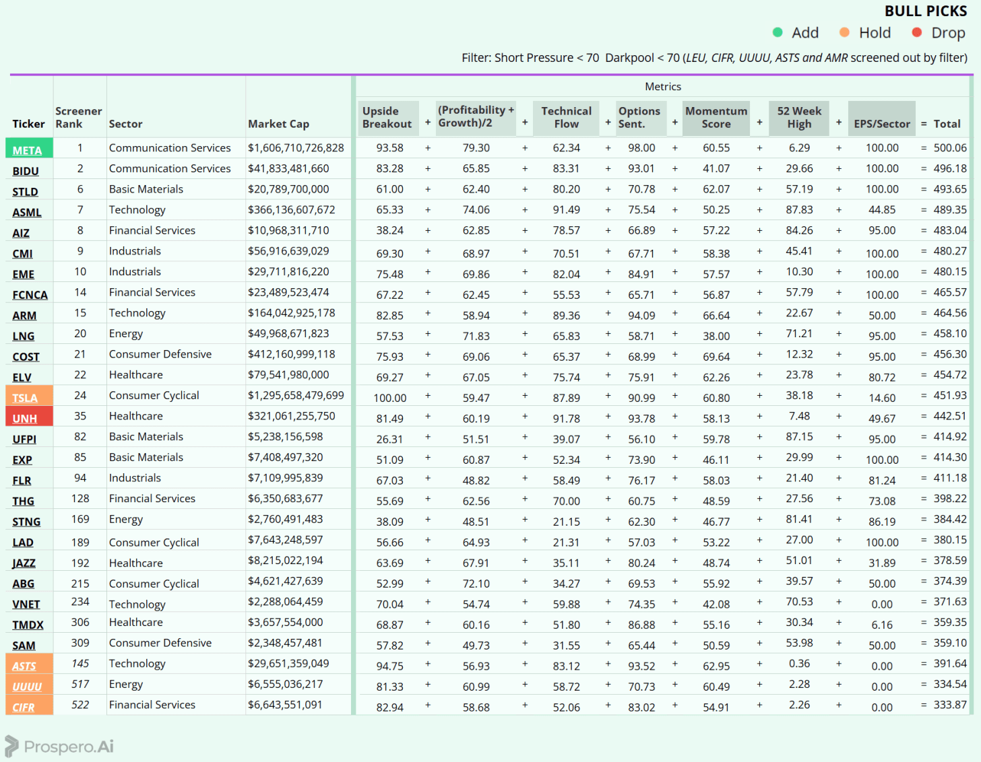This screenshot has height=762, width=981.
Task: Click the Ticker column header
Action: click(x=28, y=124)
